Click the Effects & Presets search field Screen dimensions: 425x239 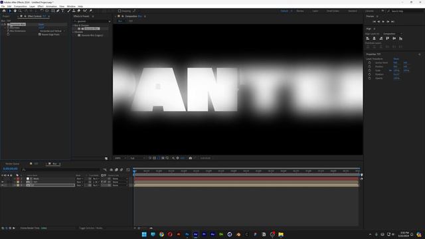click(x=92, y=21)
